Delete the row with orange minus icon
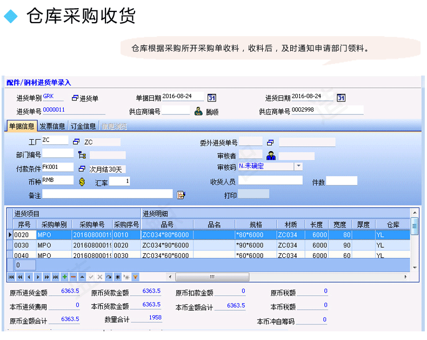Image resolution: width=427 pixels, height=340 pixels. (74, 277)
